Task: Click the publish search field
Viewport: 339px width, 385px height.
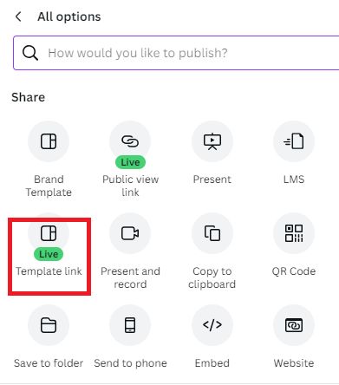Action: [x=176, y=53]
